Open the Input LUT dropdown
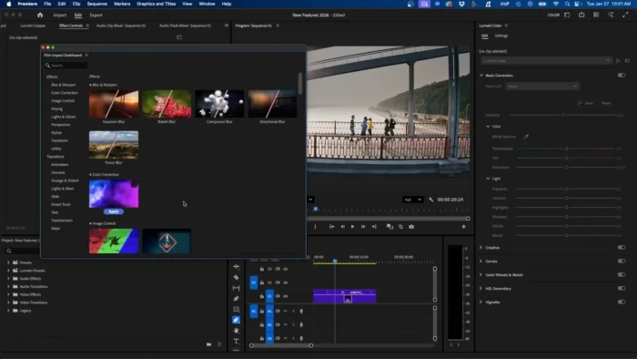 [x=542, y=87]
